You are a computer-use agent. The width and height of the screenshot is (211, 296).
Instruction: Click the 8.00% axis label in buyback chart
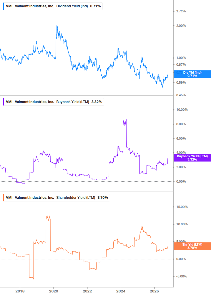click(181, 124)
